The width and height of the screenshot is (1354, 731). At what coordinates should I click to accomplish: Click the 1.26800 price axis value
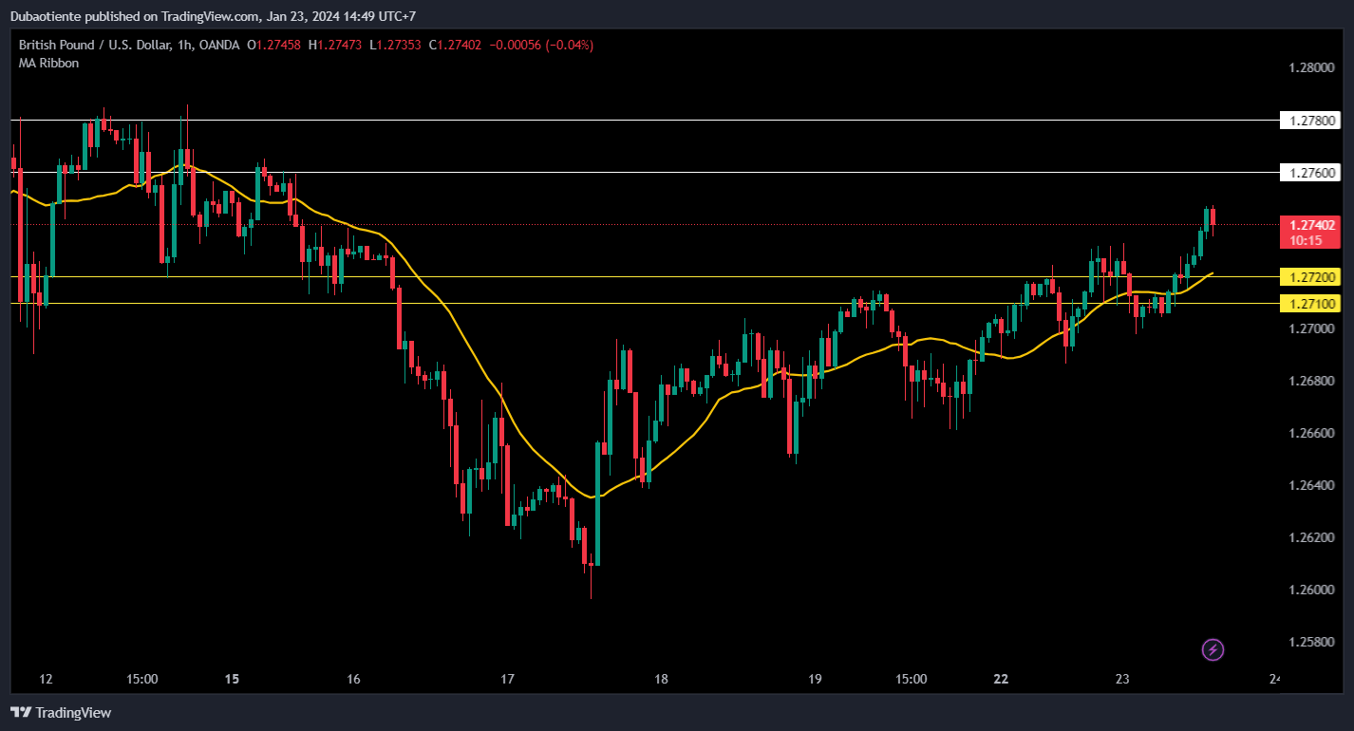pos(1310,382)
